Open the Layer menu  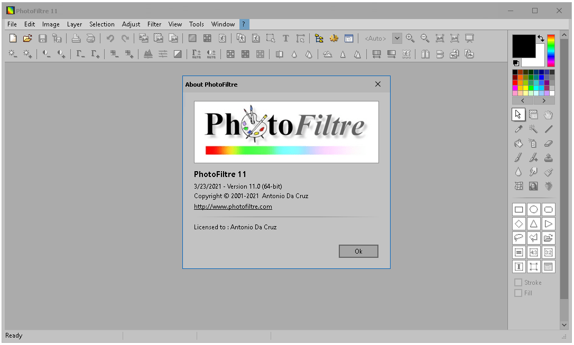tap(75, 24)
